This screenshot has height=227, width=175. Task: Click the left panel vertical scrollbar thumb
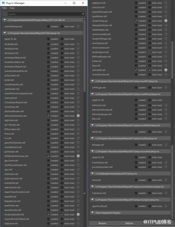tap(85, 56)
